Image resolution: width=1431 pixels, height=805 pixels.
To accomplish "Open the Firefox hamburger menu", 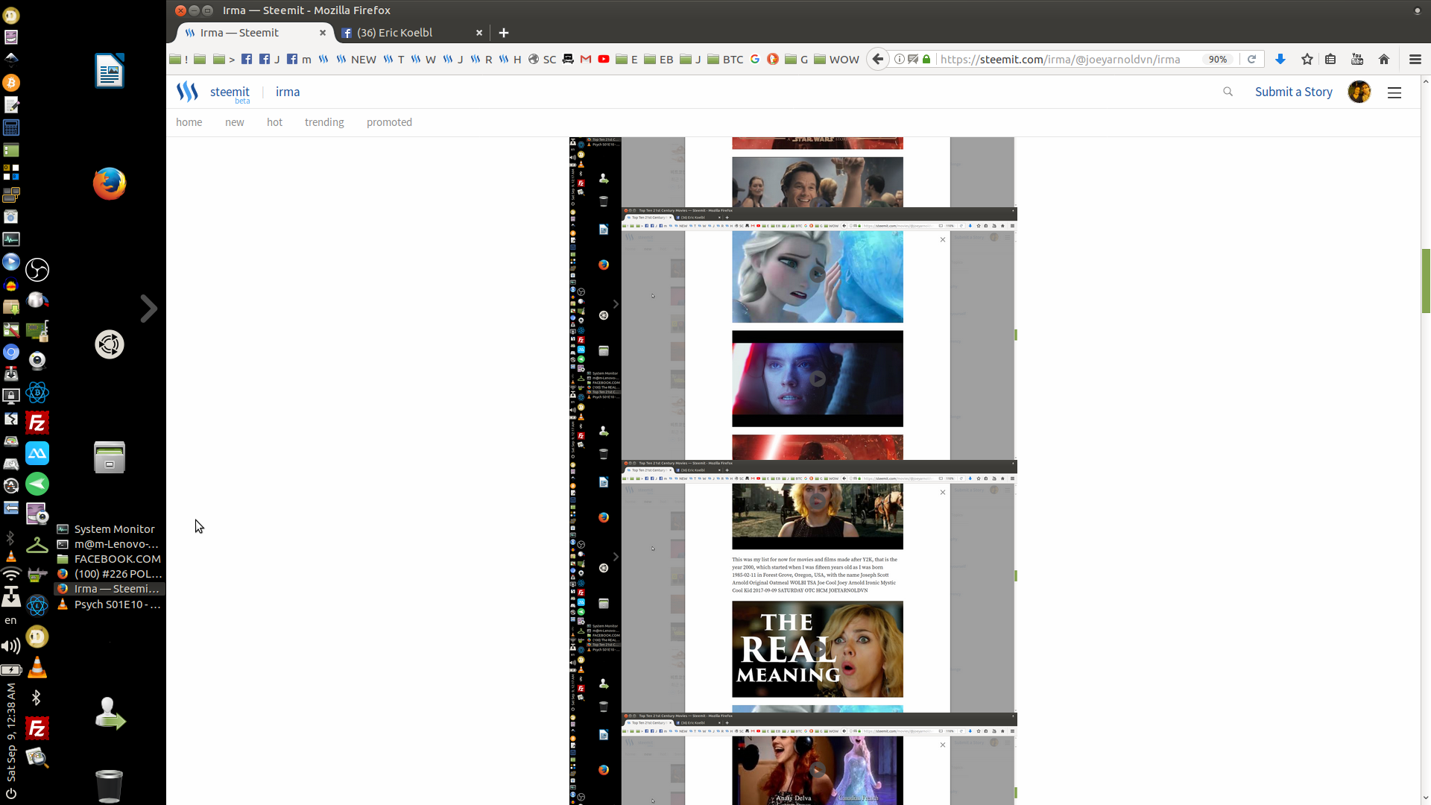I will (x=1414, y=59).
